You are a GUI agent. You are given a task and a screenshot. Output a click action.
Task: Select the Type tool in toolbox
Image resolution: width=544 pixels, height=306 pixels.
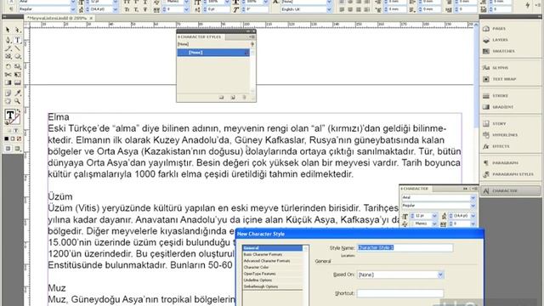click(x=17, y=40)
